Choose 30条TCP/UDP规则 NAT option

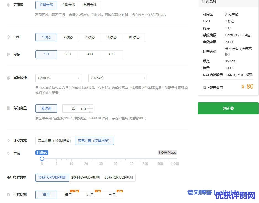[119, 178]
